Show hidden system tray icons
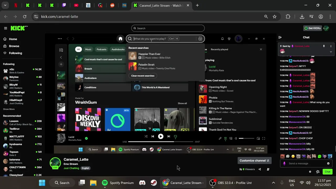The height and width of the screenshot is (189, 336). coord(273,183)
